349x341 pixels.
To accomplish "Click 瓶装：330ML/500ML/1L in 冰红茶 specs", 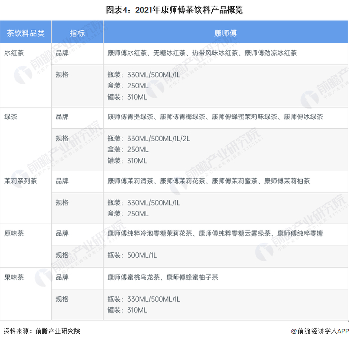I will 144,75.
